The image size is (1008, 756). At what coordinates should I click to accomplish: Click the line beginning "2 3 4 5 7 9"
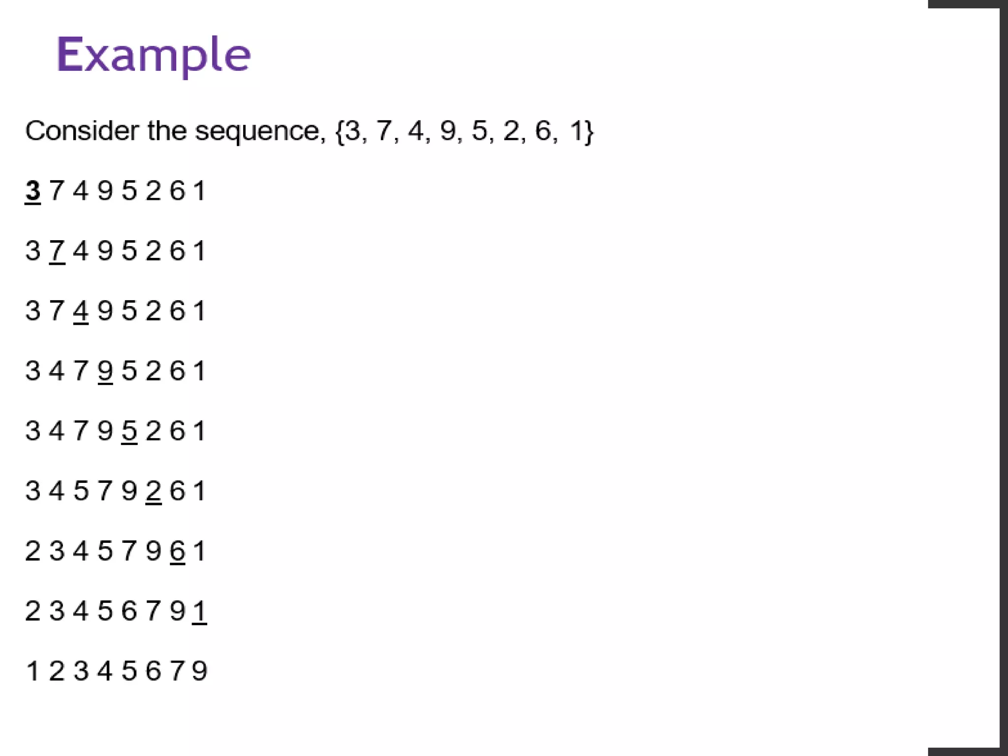pyautogui.click(x=115, y=551)
